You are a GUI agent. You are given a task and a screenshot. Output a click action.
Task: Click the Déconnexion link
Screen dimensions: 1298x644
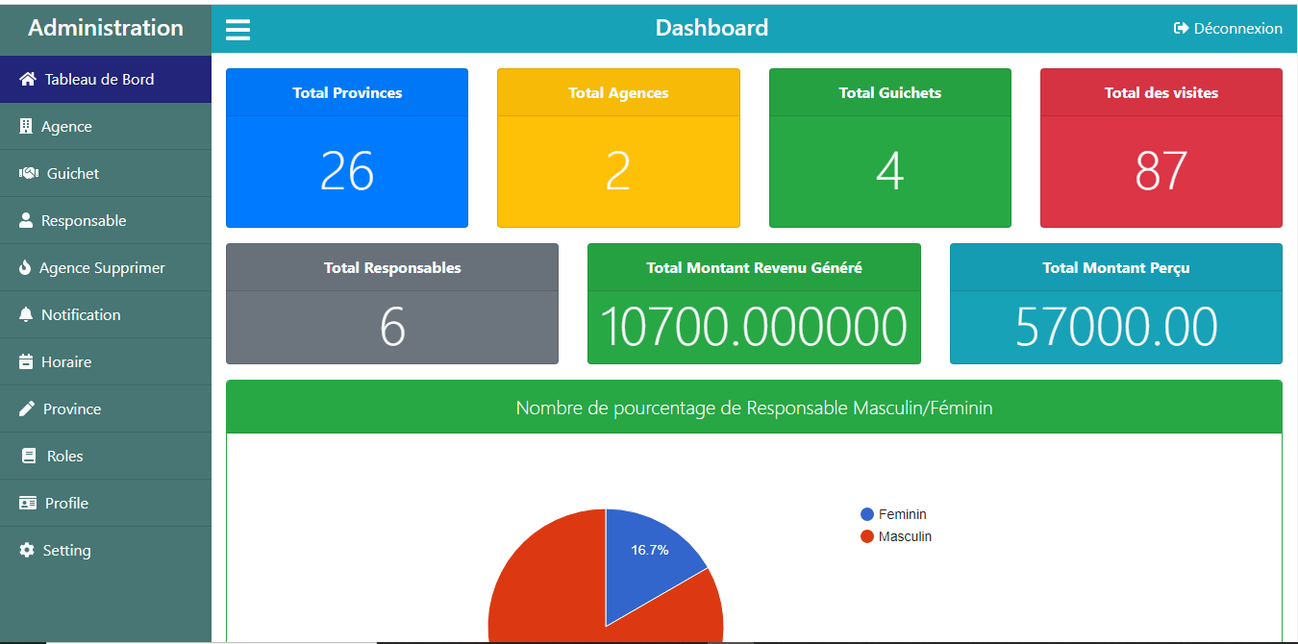[x=1228, y=29]
